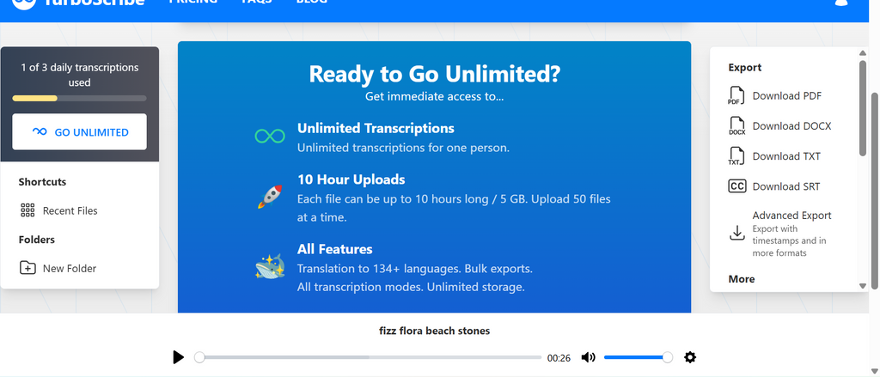Click the 'Folders' heading
The height and width of the screenshot is (377, 880).
point(36,240)
